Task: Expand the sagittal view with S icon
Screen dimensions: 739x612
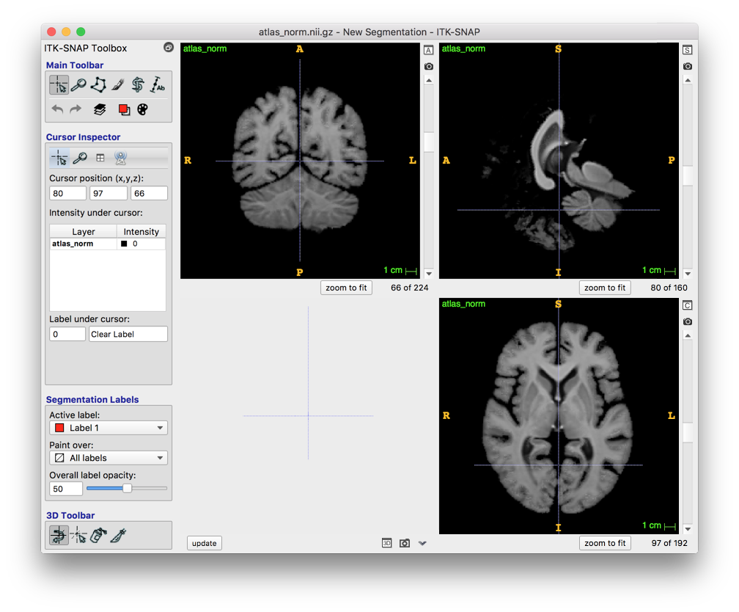Action: [687, 50]
